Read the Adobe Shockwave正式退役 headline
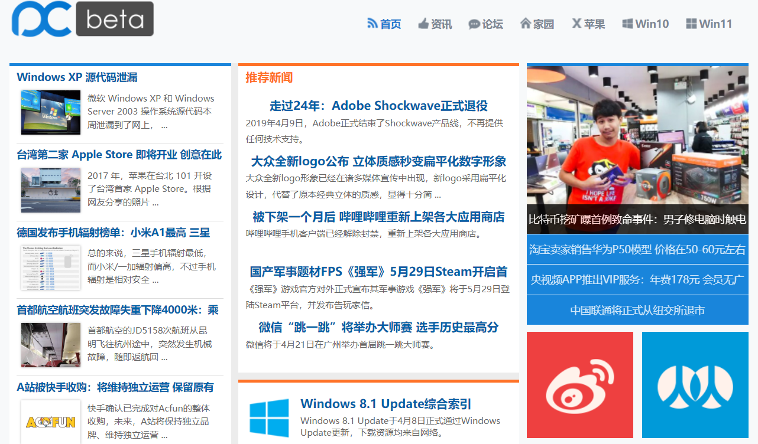The image size is (758, 444). pos(378,106)
